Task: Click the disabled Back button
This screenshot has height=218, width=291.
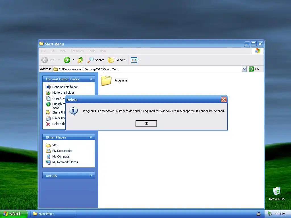Action: click(x=48, y=60)
